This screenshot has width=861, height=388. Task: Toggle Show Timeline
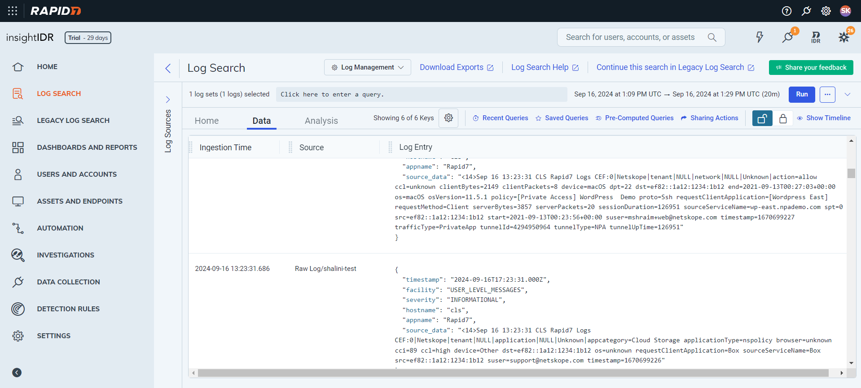824,118
